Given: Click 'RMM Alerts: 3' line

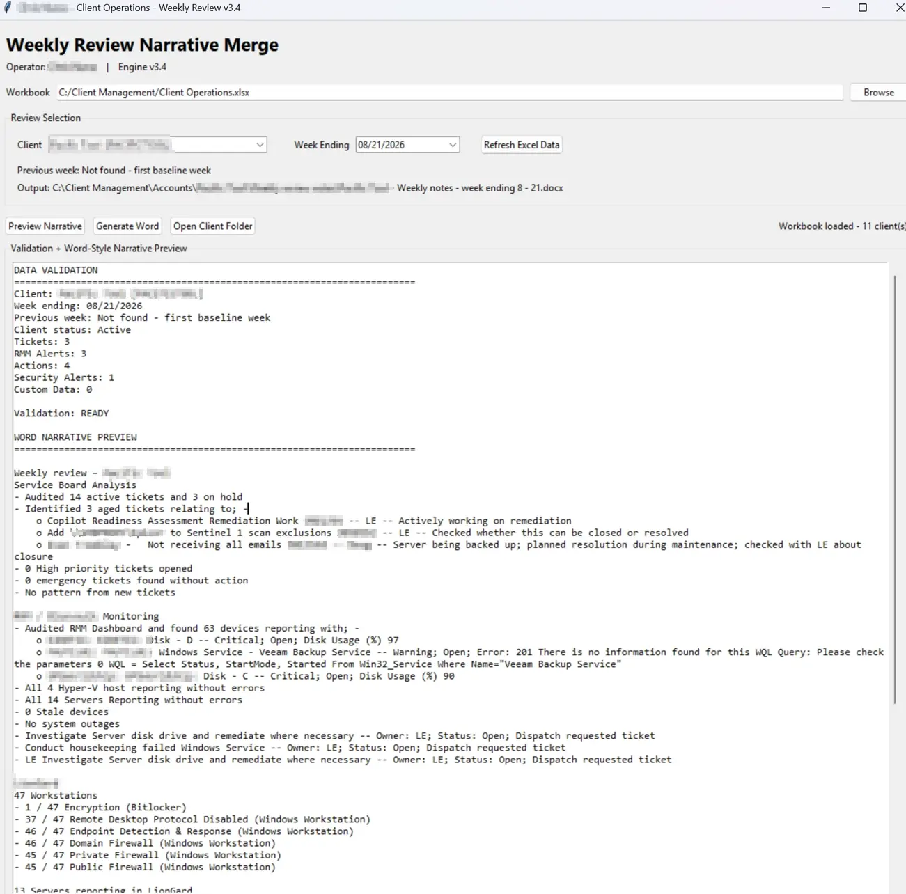Looking at the screenshot, I should (x=50, y=354).
